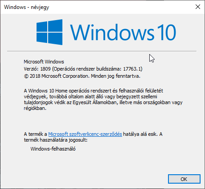Click the 'Verzió: 1809' build number line
The width and height of the screenshot is (205, 189).
(83, 69)
